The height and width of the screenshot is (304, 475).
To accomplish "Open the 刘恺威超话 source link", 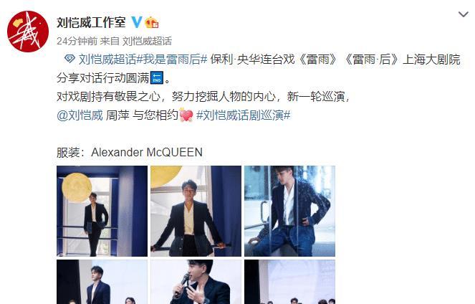I will 147,41.
